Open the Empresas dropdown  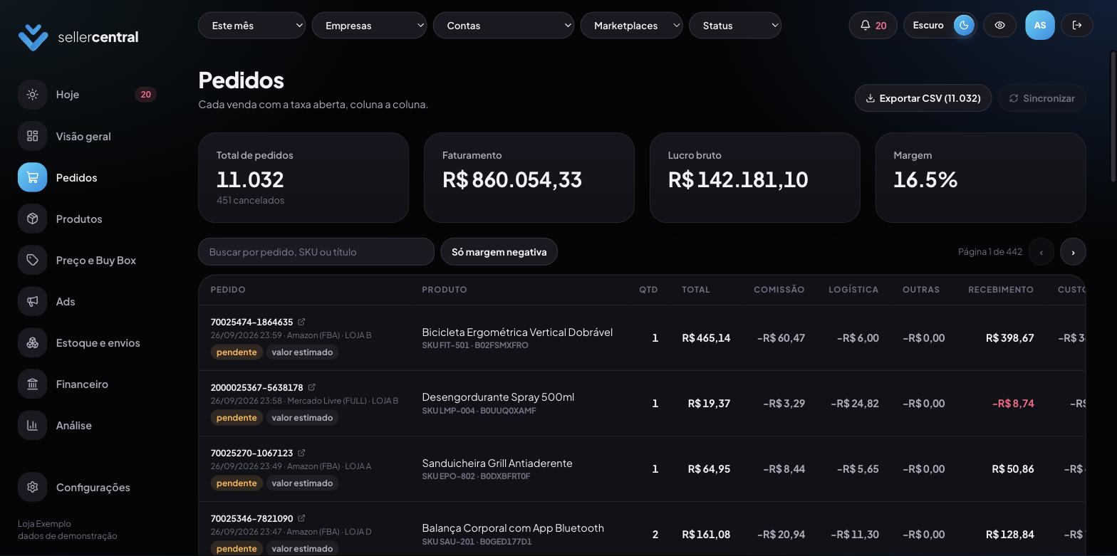369,26
